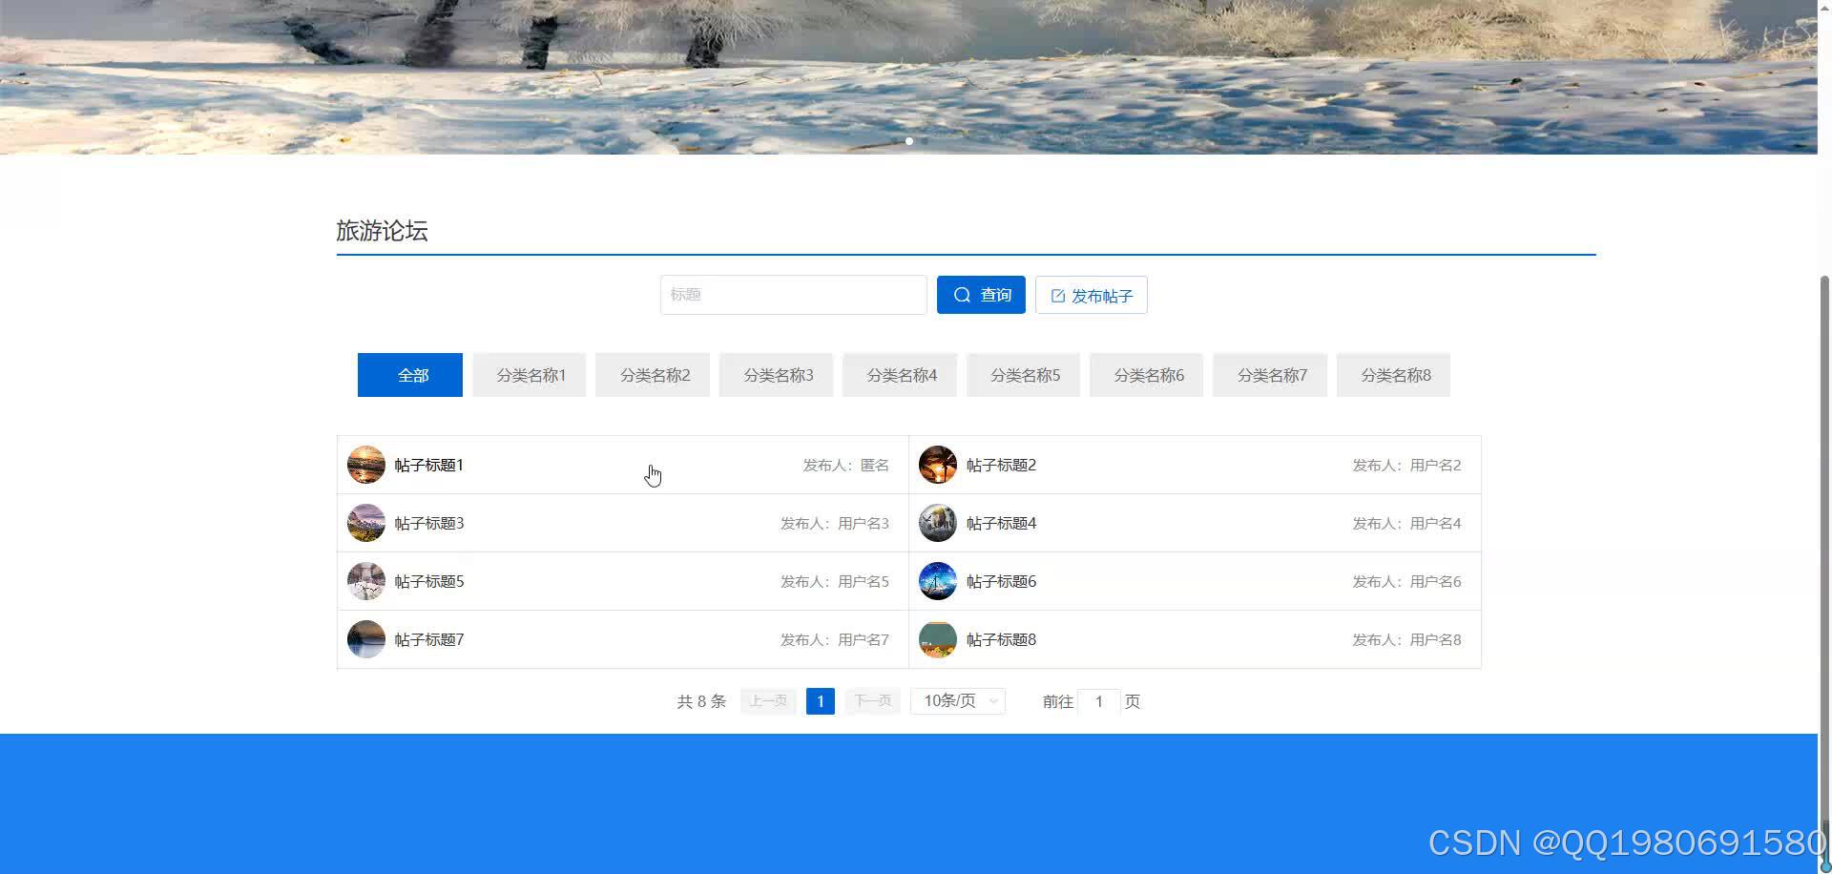The width and height of the screenshot is (1832, 874).
Task: Click the avatar icon next to 帖子标题4
Action: (938, 523)
